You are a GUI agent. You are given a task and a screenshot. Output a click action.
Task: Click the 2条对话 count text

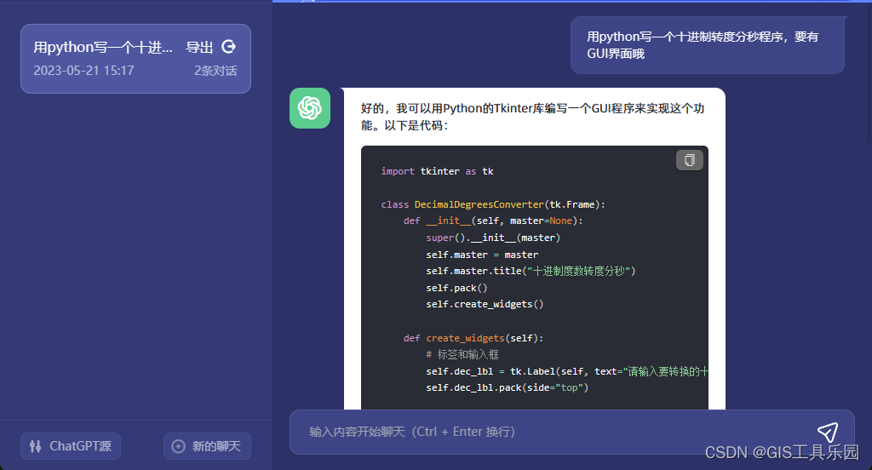click(215, 71)
